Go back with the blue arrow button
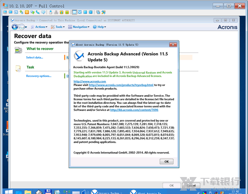 (x=15, y=27)
